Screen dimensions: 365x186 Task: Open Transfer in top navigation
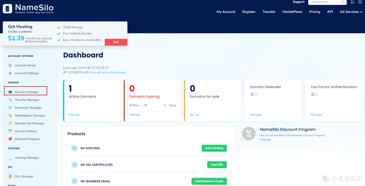click(x=269, y=11)
